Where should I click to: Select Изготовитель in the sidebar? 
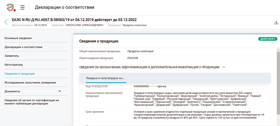pos(14,65)
